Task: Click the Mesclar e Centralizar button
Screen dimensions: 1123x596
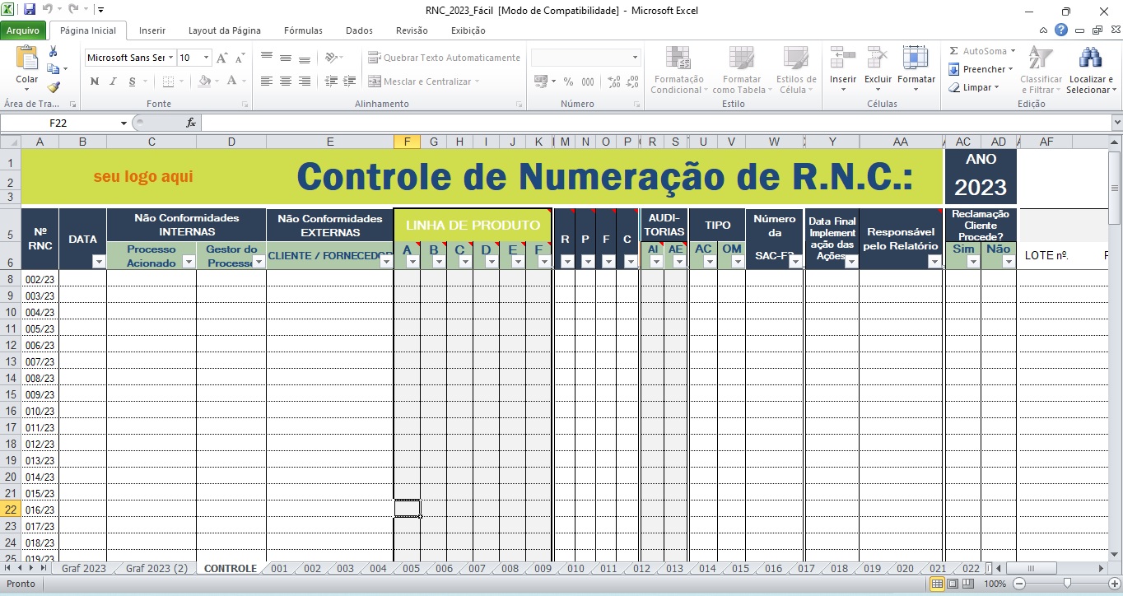Action: 420,81
